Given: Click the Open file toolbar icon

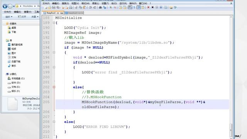Looking at the screenshot, I should [49, 7].
